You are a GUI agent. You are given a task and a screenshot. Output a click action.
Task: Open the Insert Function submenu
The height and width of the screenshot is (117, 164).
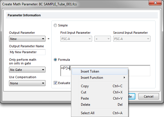[x=100, y=78]
